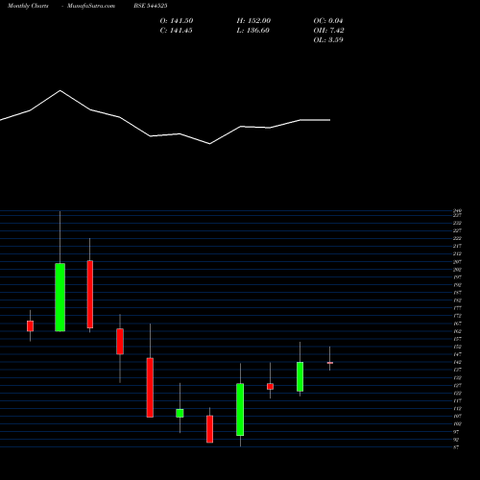The width and height of the screenshot is (480, 480).
Task: Click the y-axis label 182
Action: tap(457, 300)
